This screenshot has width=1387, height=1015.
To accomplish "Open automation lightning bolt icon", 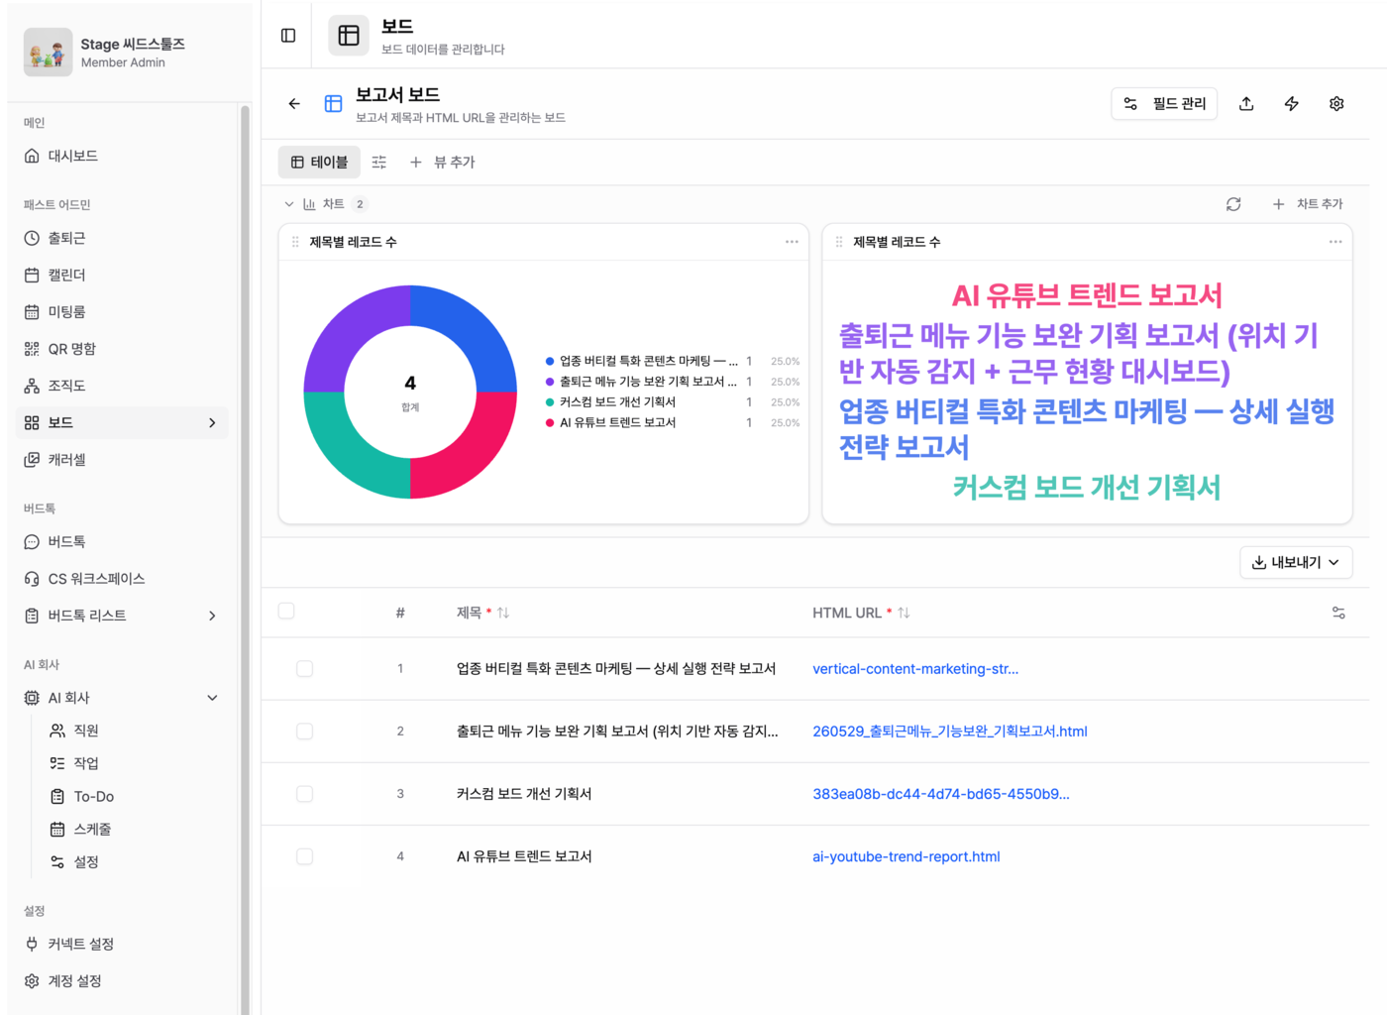I will tap(1292, 103).
